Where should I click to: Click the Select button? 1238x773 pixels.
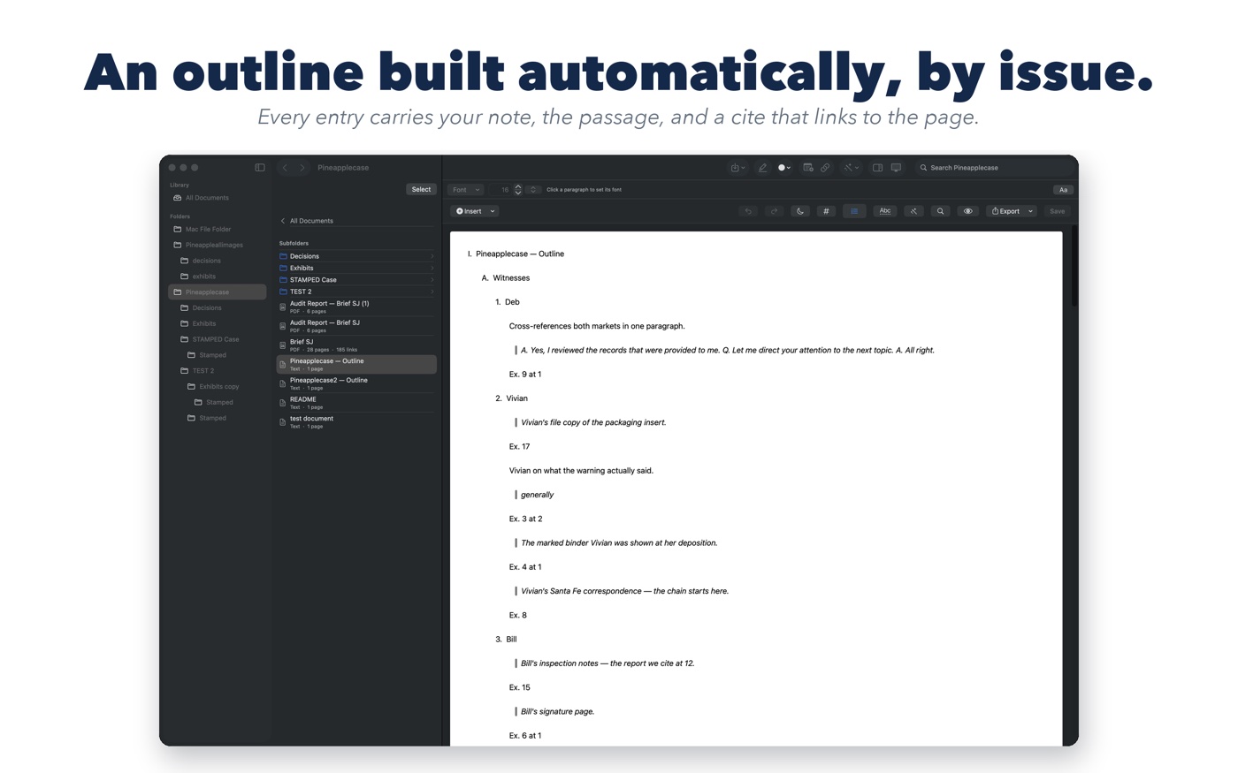[x=421, y=190]
